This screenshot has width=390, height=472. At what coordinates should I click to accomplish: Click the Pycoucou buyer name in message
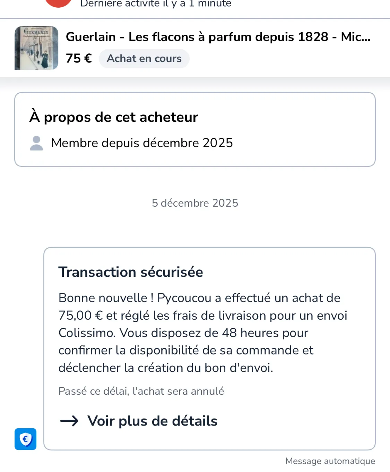point(184,298)
